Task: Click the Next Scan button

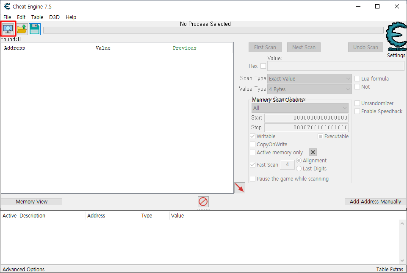Action: [x=304, y=47]
